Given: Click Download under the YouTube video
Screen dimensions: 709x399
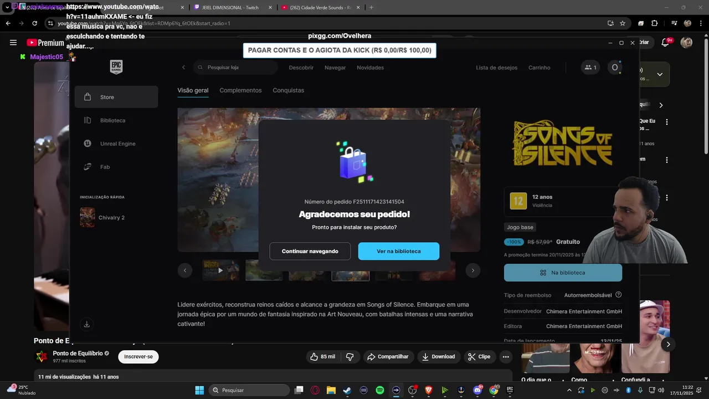Looking at the screenshot, I should click(438, 356).
